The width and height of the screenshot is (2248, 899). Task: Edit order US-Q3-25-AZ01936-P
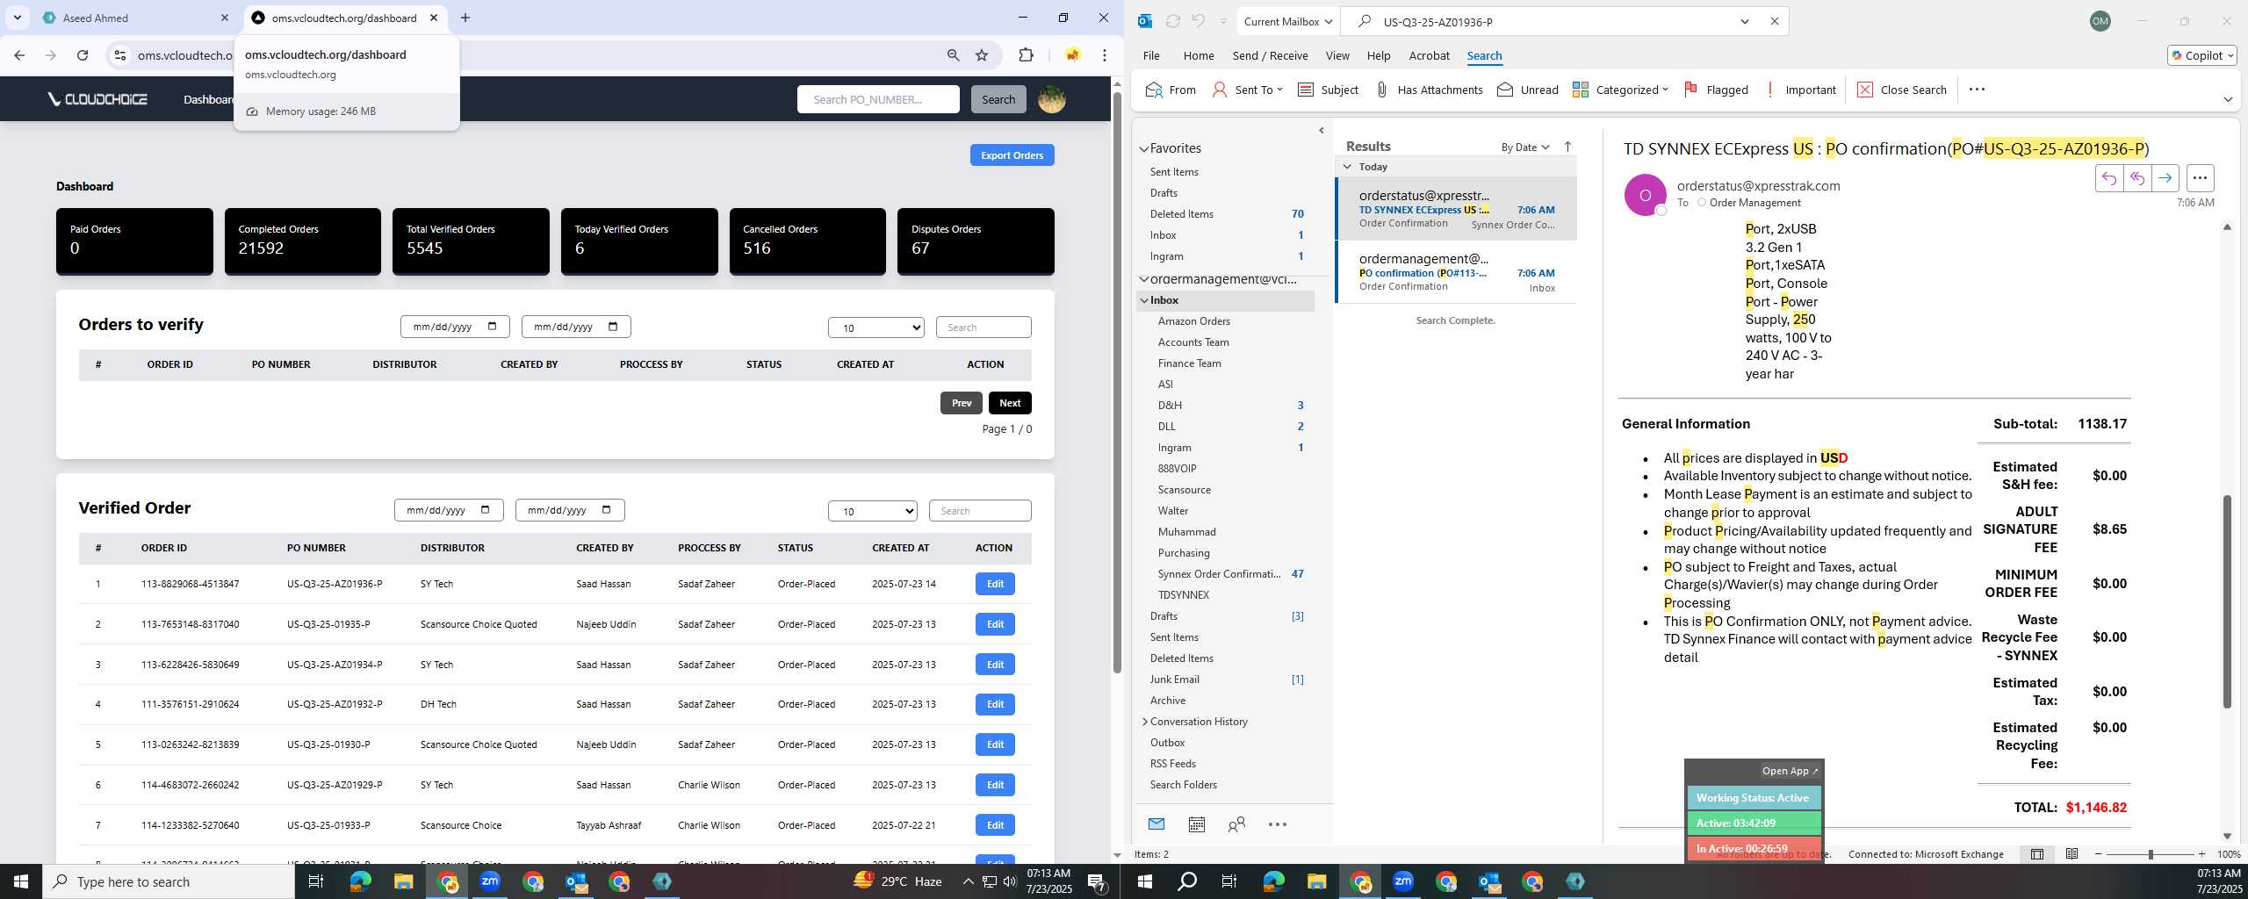pyautogui.click(x=995, y=584)
